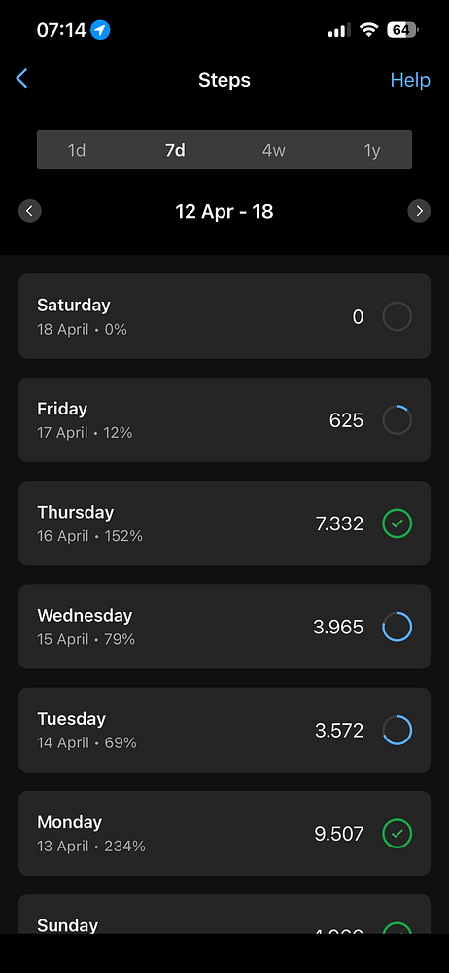
Task: Select the 7d view tab
Action: pos(175,150)
